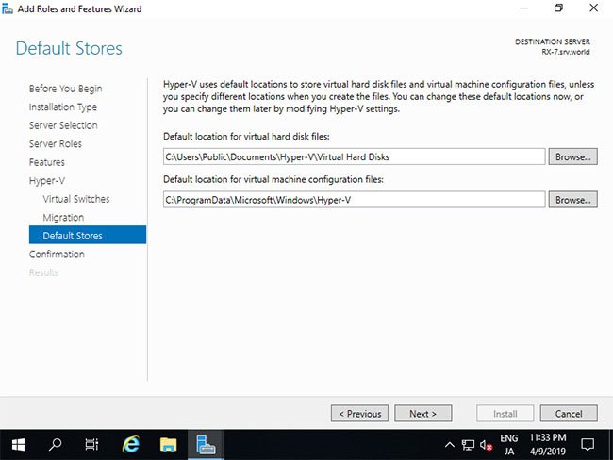The height and width of the screenshot is (460, 613).
Task: Select the highlighted Default Stores step
Action: tap(88, 236)
